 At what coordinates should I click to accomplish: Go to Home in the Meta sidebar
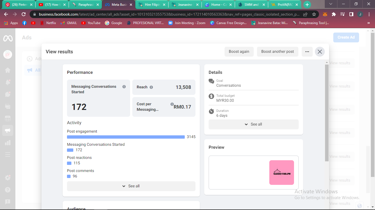[8, 70]
